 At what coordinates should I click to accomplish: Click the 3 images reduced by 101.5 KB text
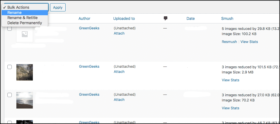250,67
